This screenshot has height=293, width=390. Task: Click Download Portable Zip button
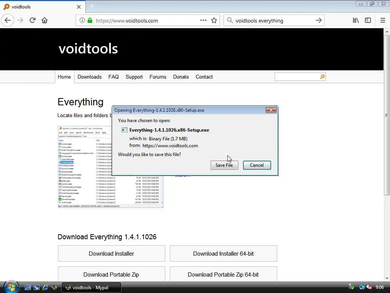click(x=112, y=274)
